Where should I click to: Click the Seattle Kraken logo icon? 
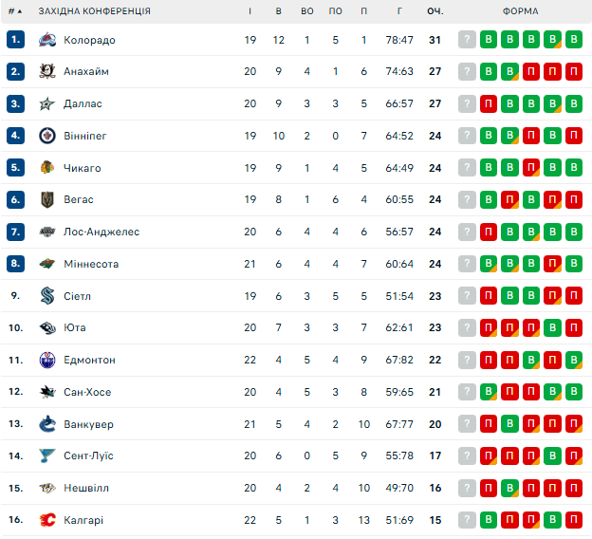47,296
